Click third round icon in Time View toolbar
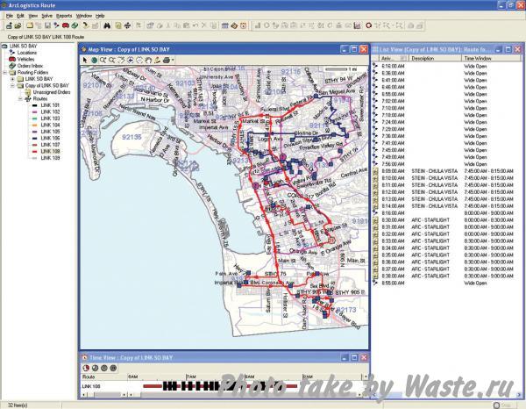The image size is (526, 409). point(104,368)
